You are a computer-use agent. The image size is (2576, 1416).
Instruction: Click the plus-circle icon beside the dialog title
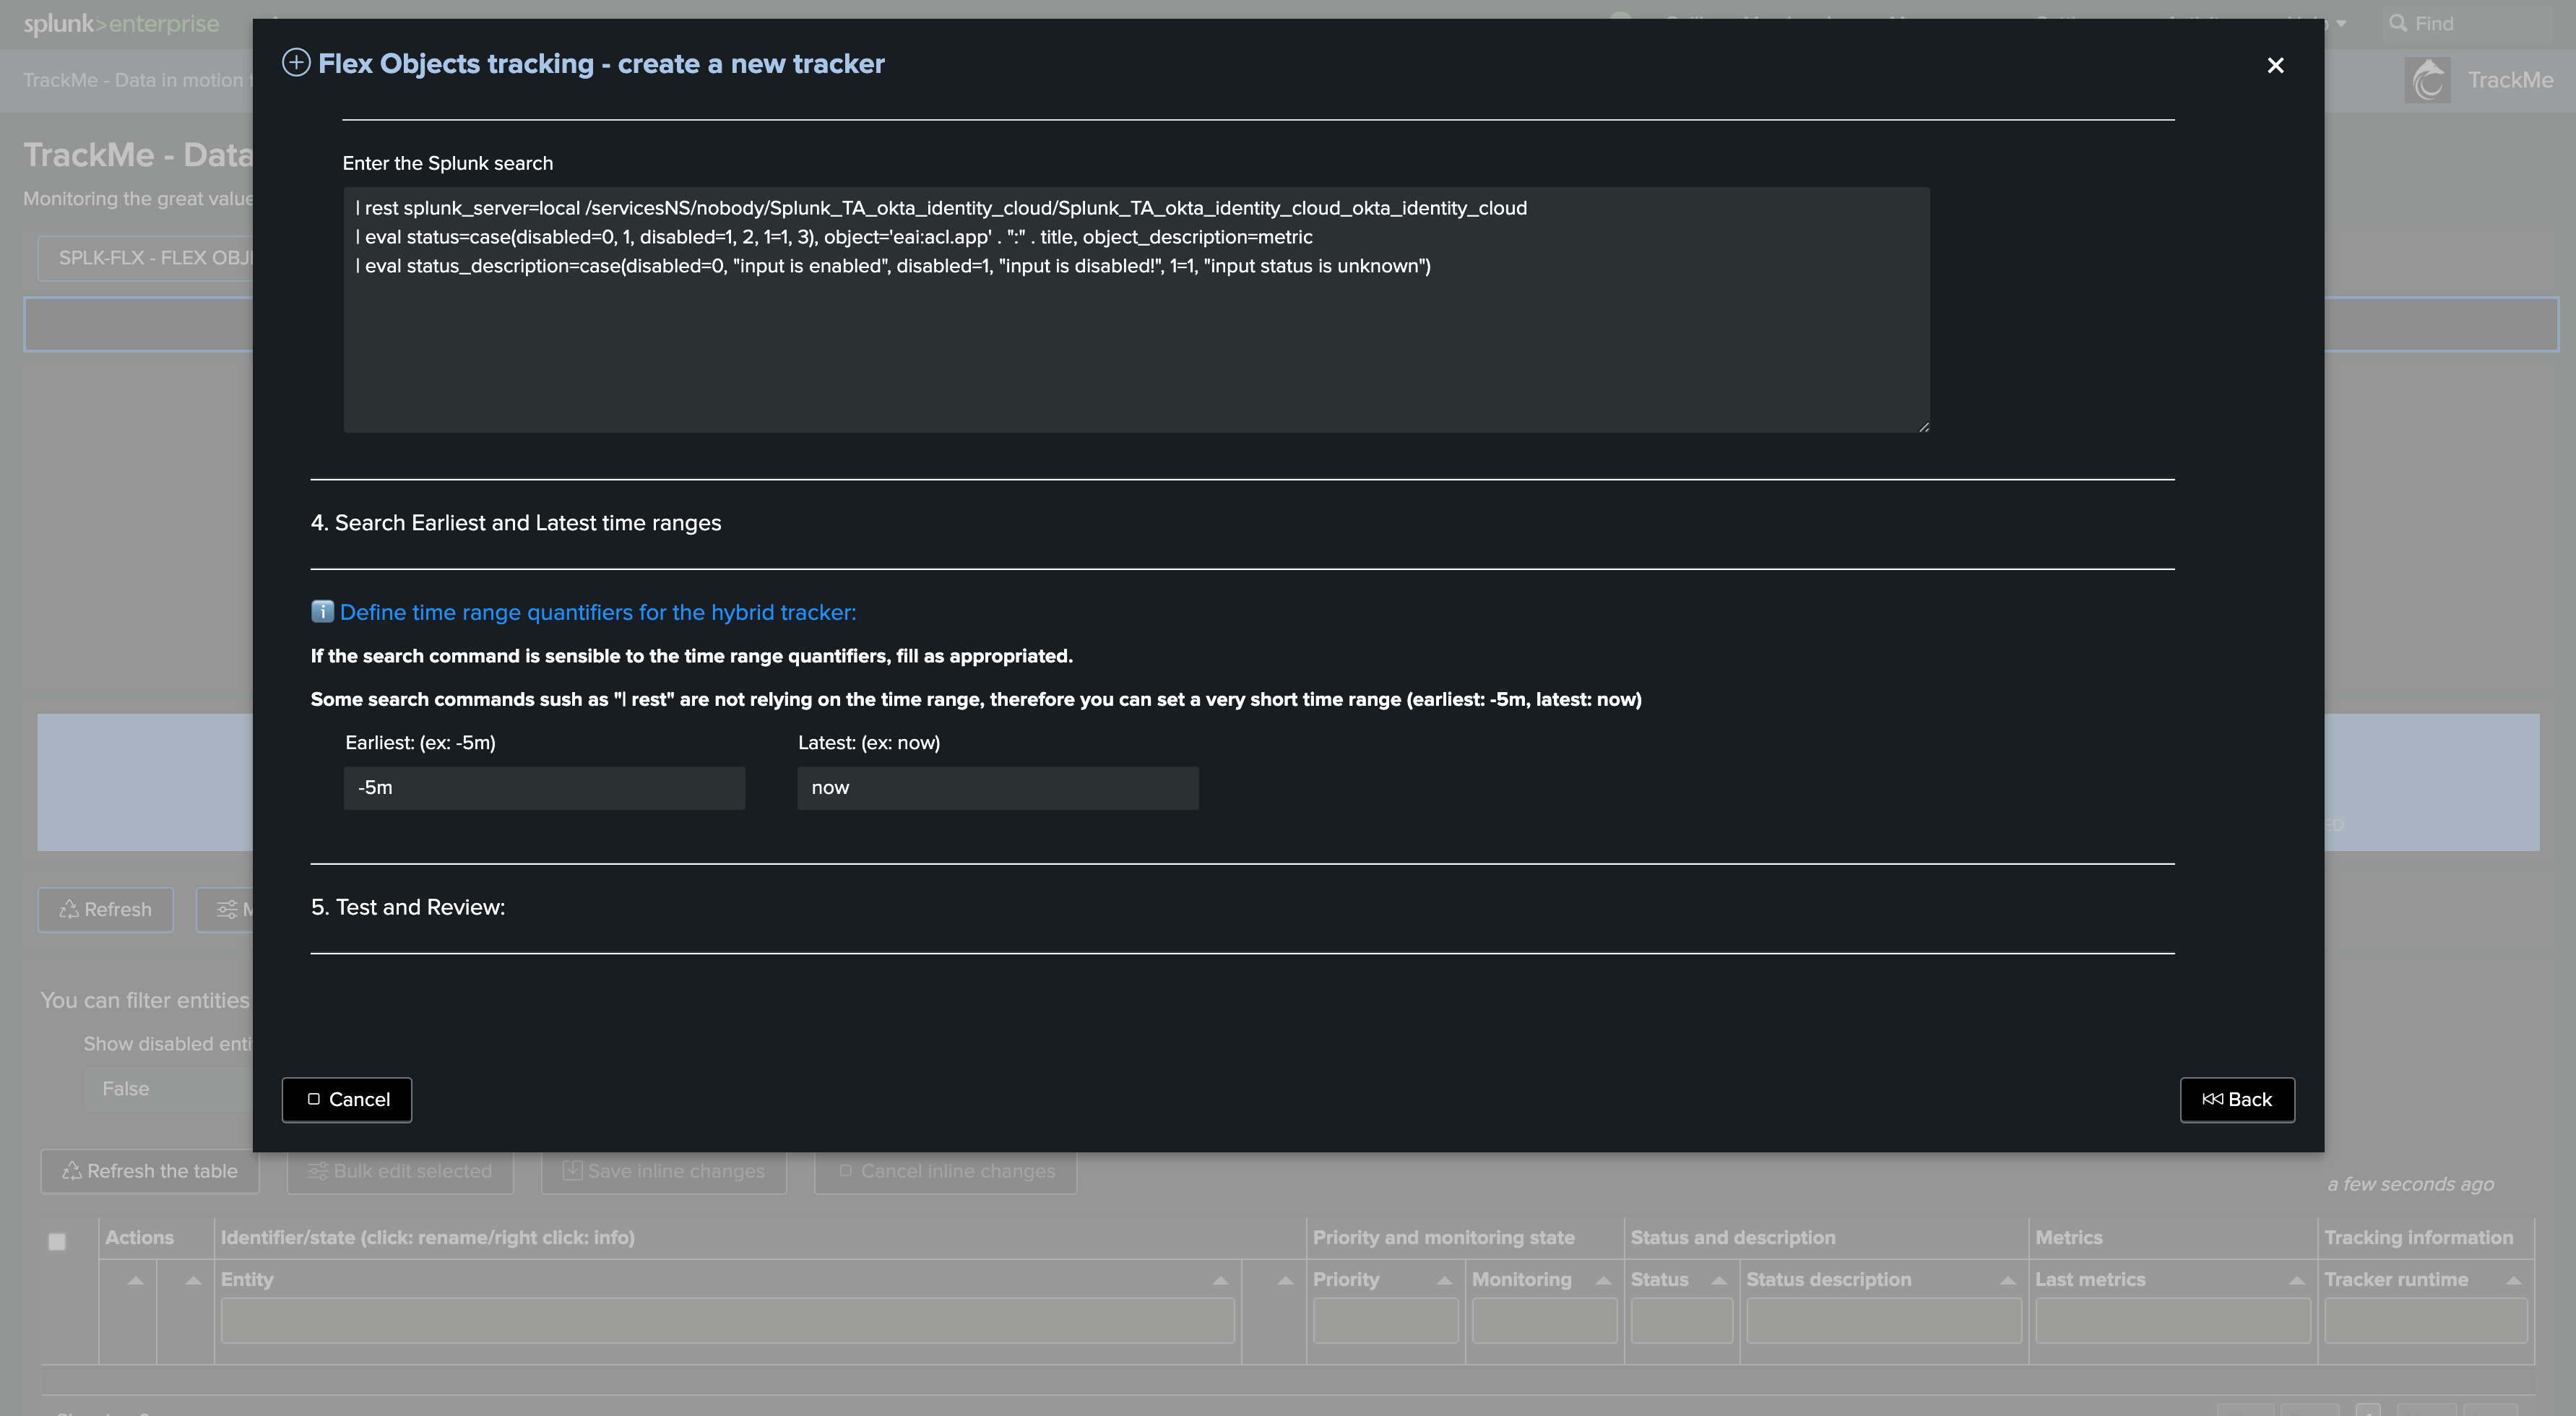point(296,63)
